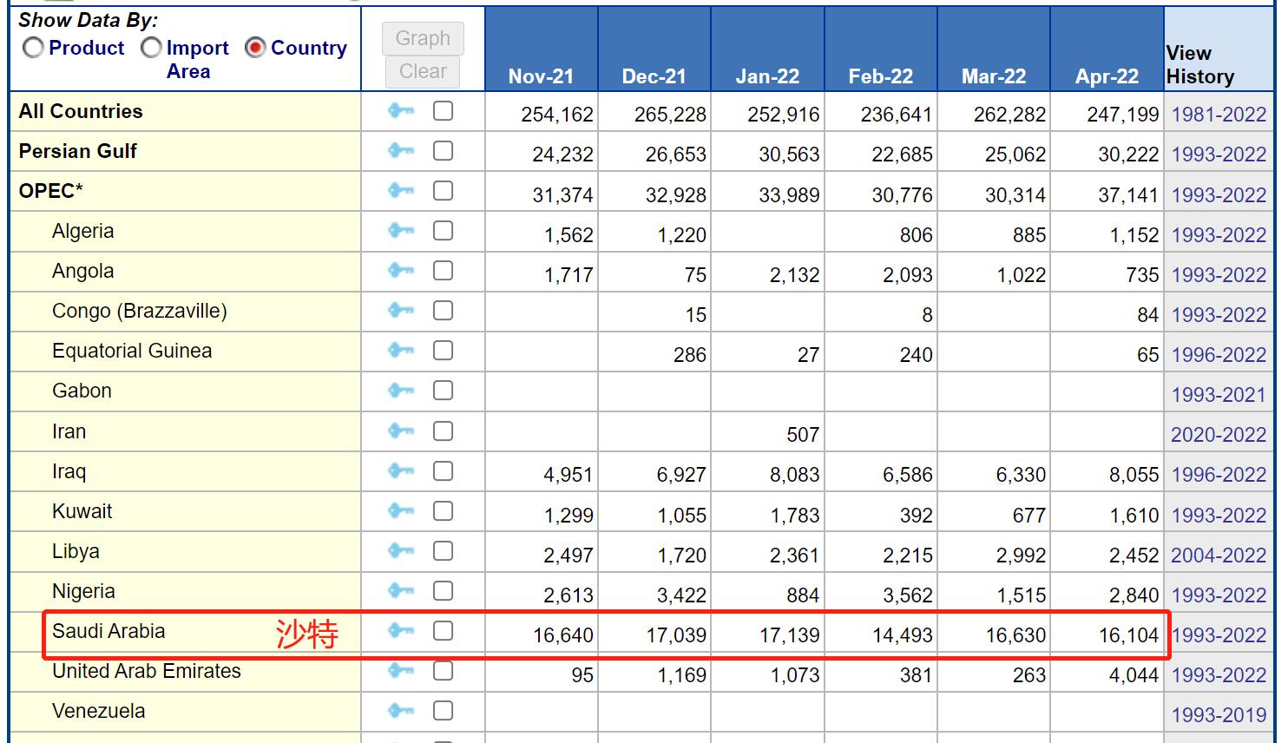Enable the Angola row checkbox
The image size is (1288, 743).
[443, 271]
